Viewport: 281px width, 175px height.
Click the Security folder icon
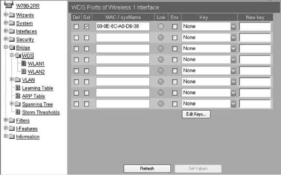[x=12, y=40]
